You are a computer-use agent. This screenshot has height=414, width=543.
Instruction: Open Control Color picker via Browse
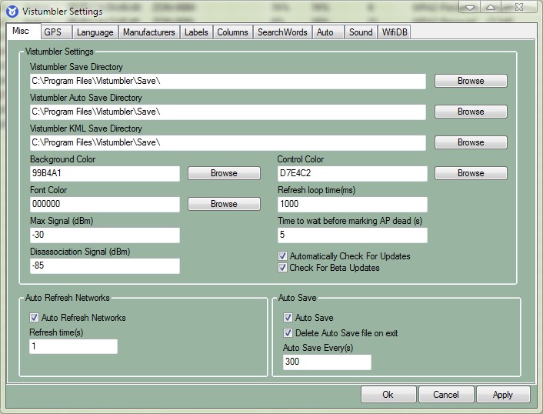pos(471,173)
